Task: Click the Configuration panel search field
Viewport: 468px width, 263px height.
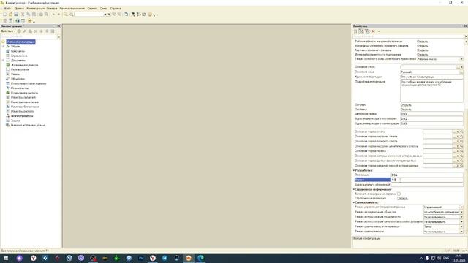Action: pos(29,37)
